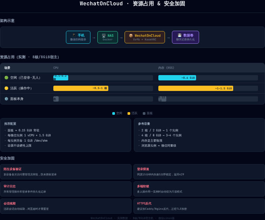Click the cyan 空闲 legend swatch

click(114, 113)
